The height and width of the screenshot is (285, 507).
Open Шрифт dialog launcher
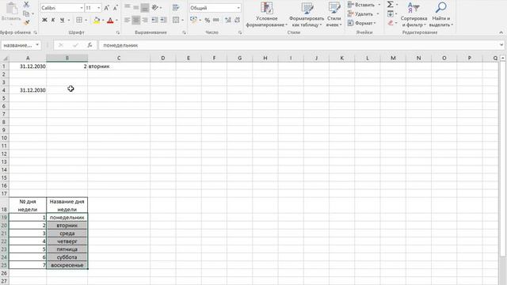pyautogui.click(x=118, y=32)
